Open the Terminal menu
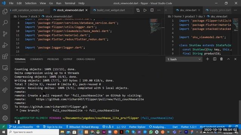The image size is (241, 135). pos(70,3)
